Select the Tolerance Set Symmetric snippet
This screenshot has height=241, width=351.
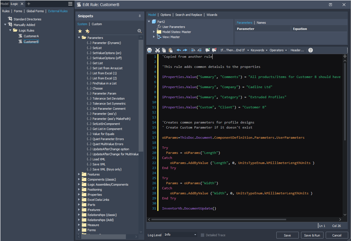pyautogui.click(x=109, y=104)
